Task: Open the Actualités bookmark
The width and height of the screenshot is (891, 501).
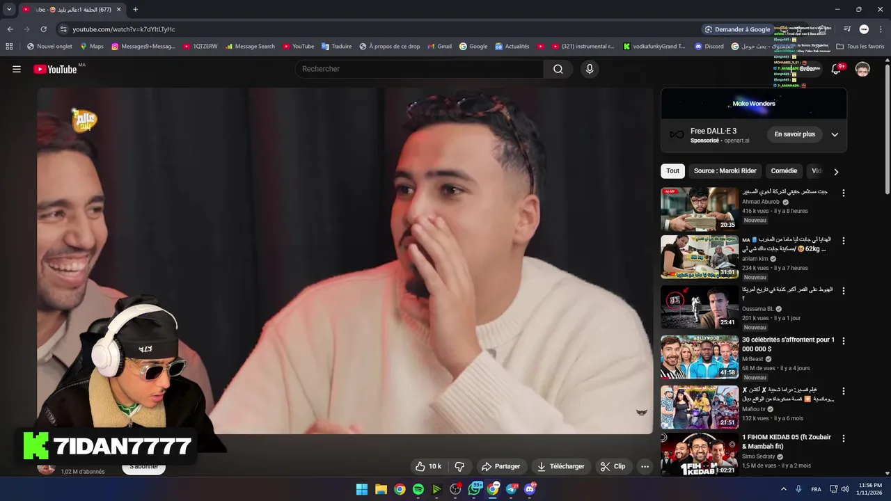Action: click(512, 47)
